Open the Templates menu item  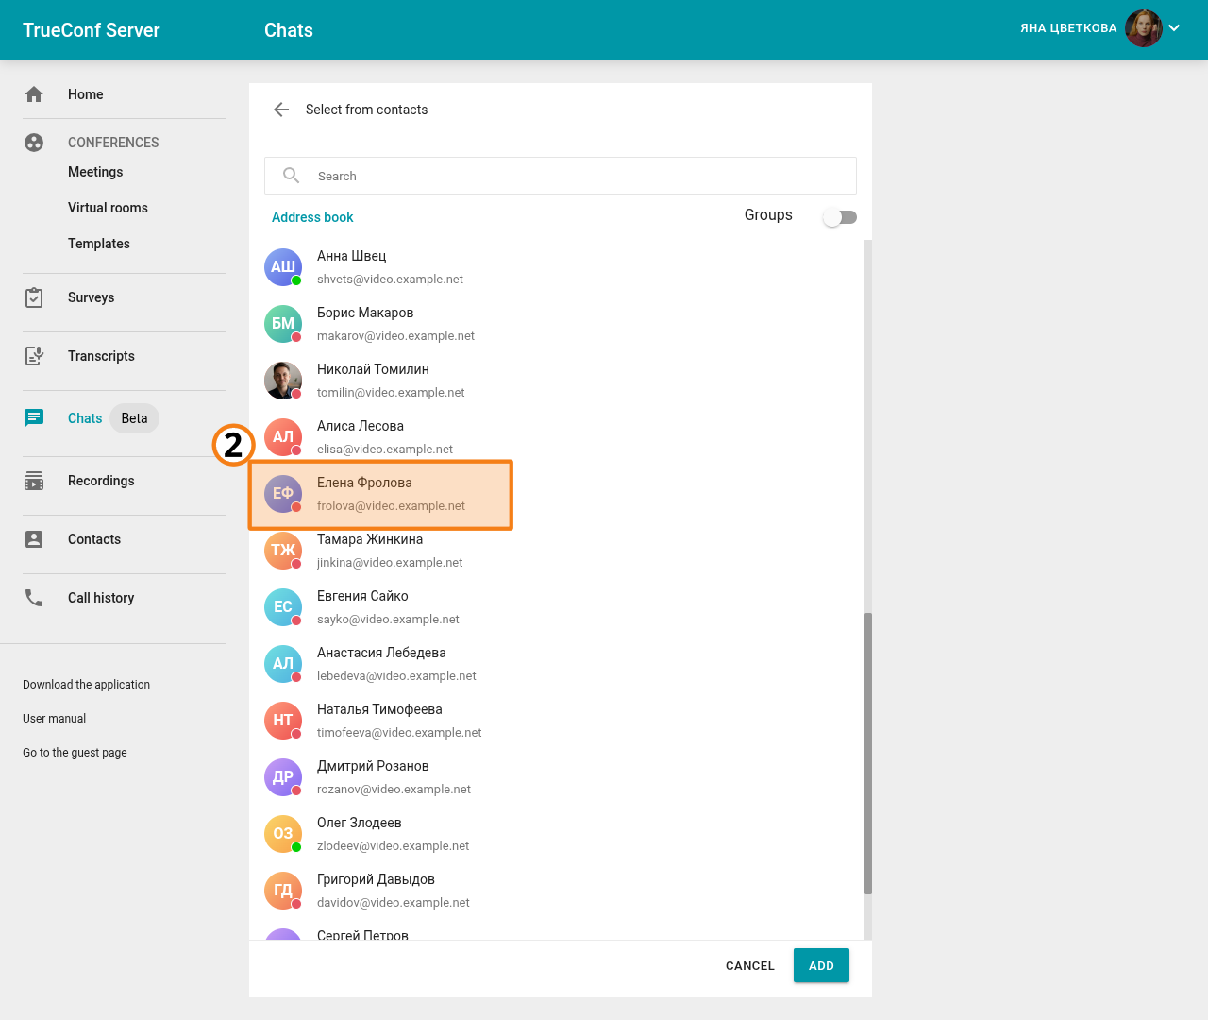[99, 244]
